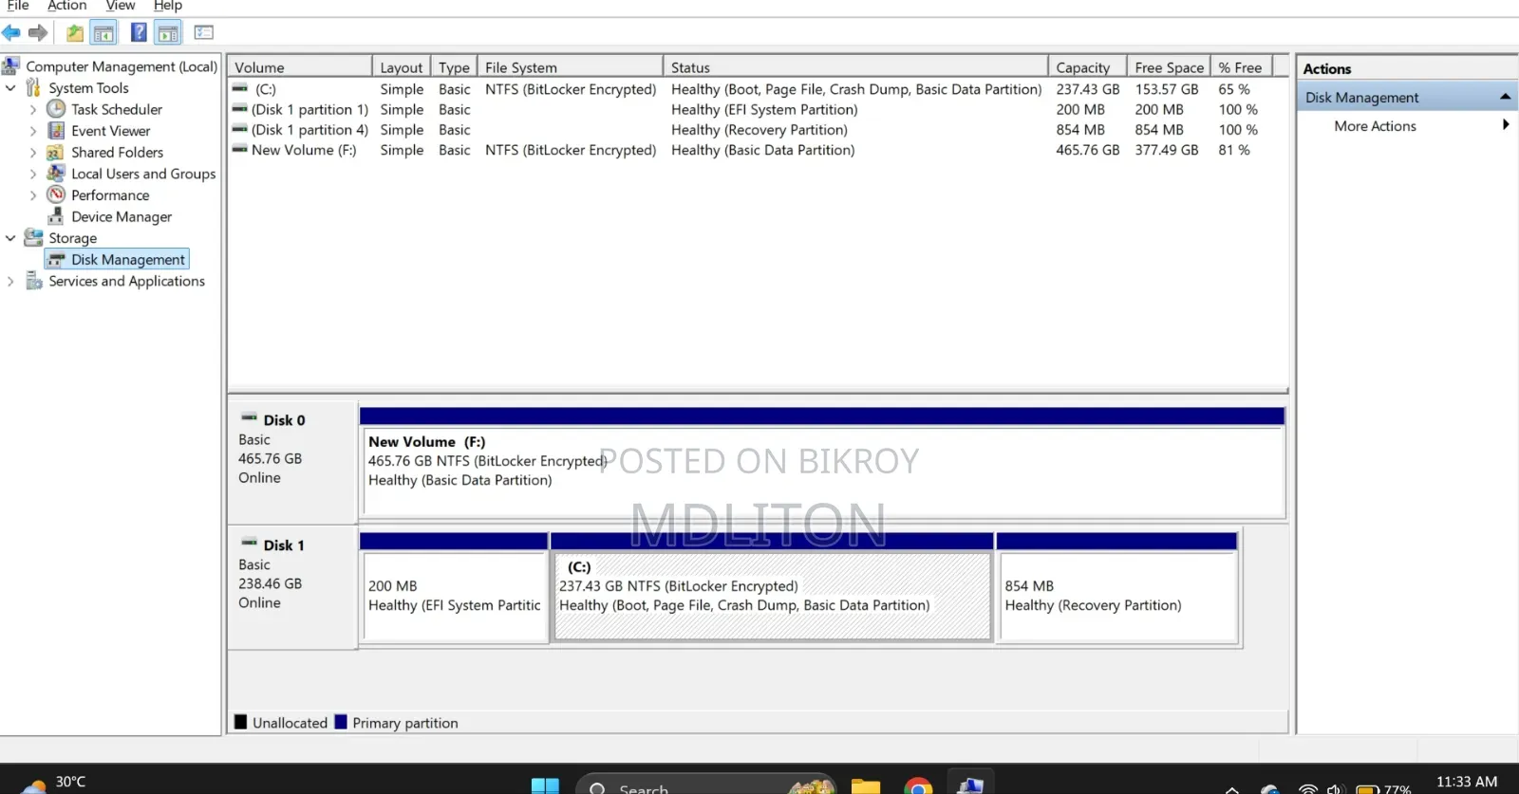Open the View menu
1519x794 pixels.
click(121, 6)
